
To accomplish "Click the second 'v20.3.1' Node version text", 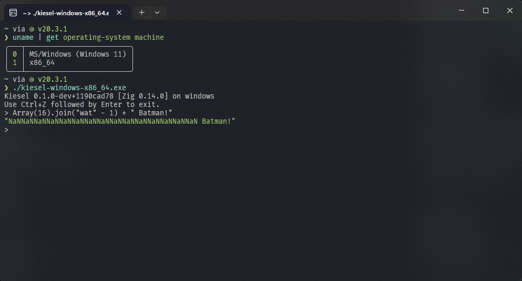I will (x=52, y=79).
